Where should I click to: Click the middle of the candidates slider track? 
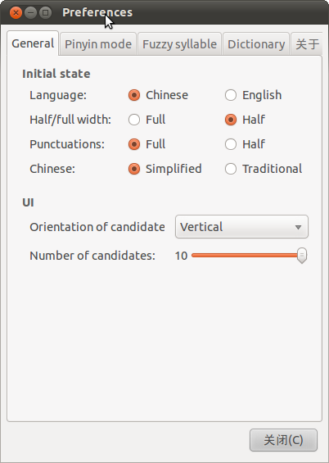tap(246, 256)
